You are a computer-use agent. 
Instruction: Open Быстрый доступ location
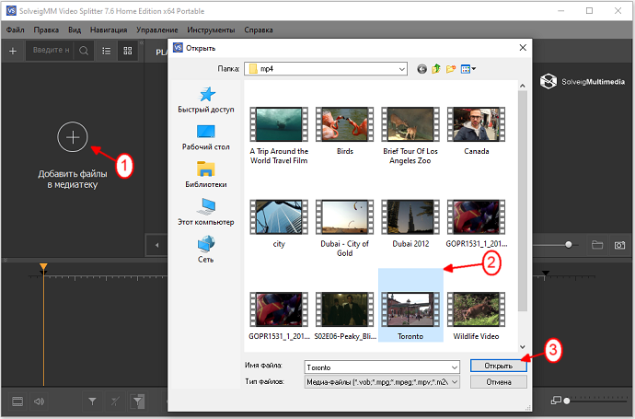(x=206, y=99)
